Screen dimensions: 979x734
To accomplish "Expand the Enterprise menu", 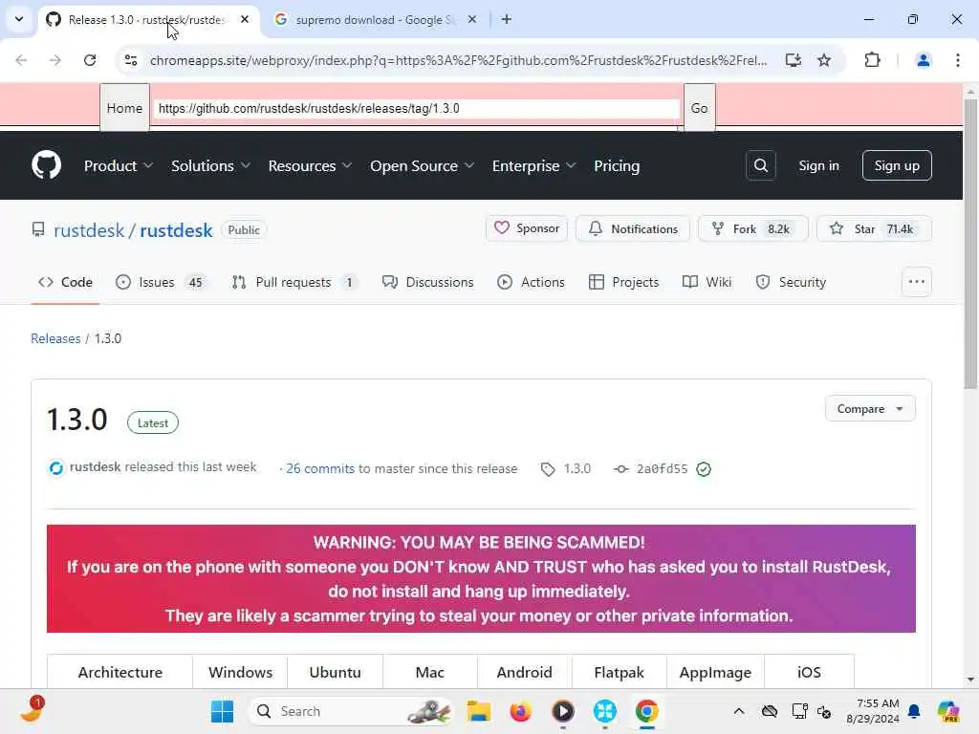I will (533, 165).
